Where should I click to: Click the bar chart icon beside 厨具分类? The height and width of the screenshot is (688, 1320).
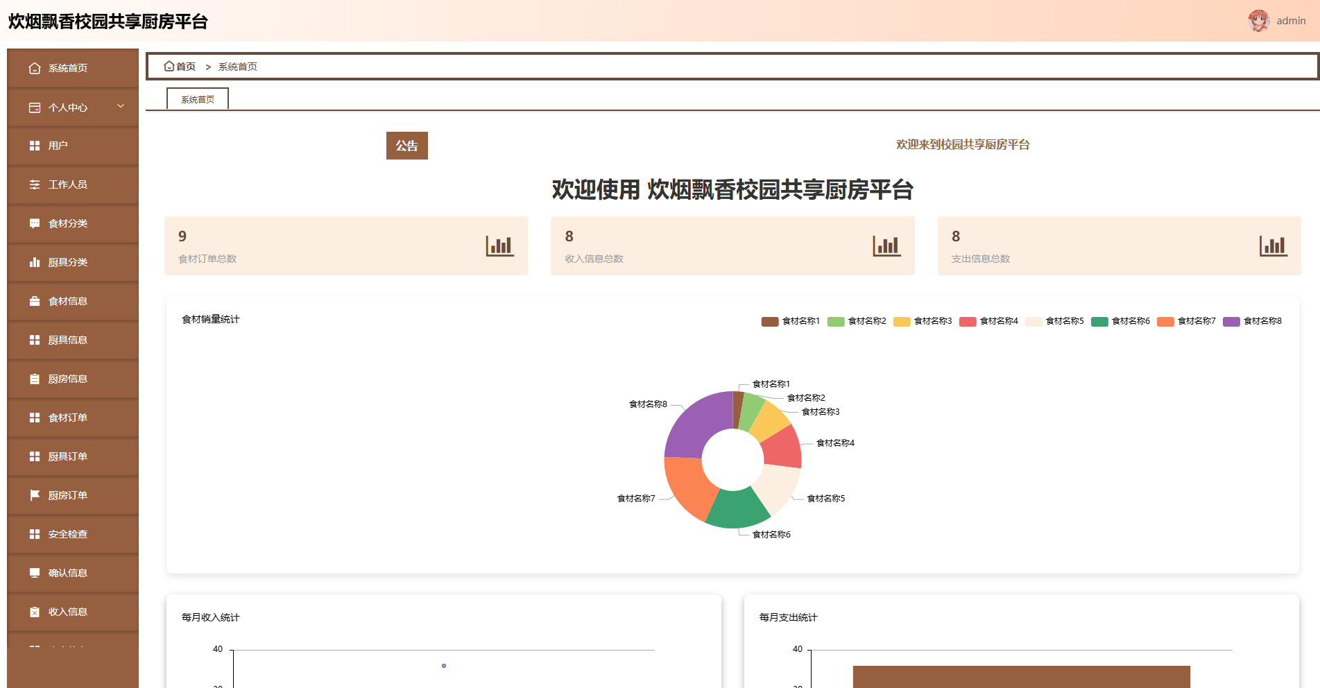pyautogui.click(x=35, y=262)
